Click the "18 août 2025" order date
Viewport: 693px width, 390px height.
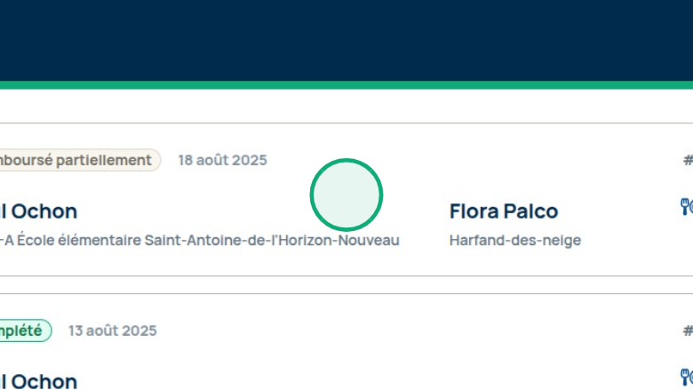[x=222, y=160]
